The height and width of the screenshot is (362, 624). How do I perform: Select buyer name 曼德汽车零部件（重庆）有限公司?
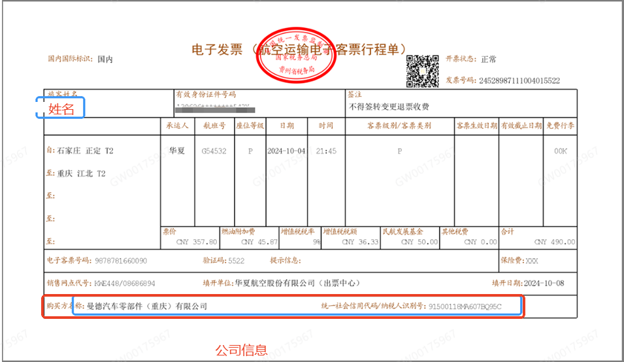147,306
